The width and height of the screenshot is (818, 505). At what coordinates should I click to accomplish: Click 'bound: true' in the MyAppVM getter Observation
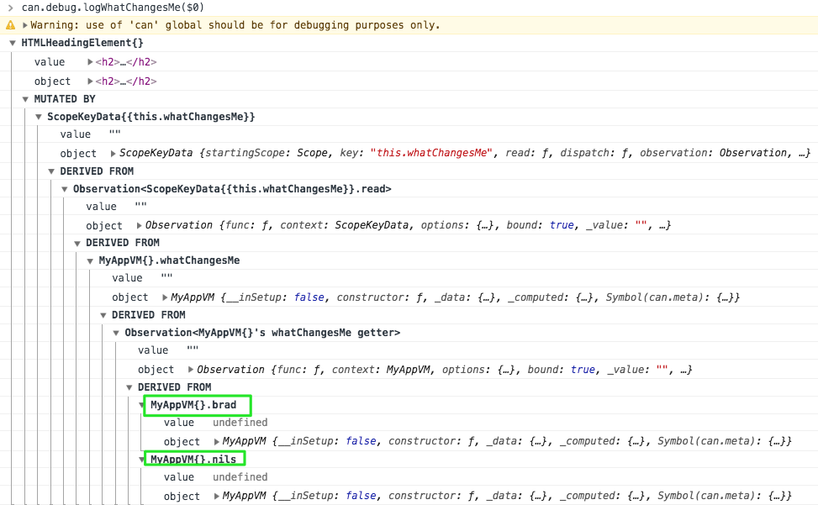click(x=561, y=370)
